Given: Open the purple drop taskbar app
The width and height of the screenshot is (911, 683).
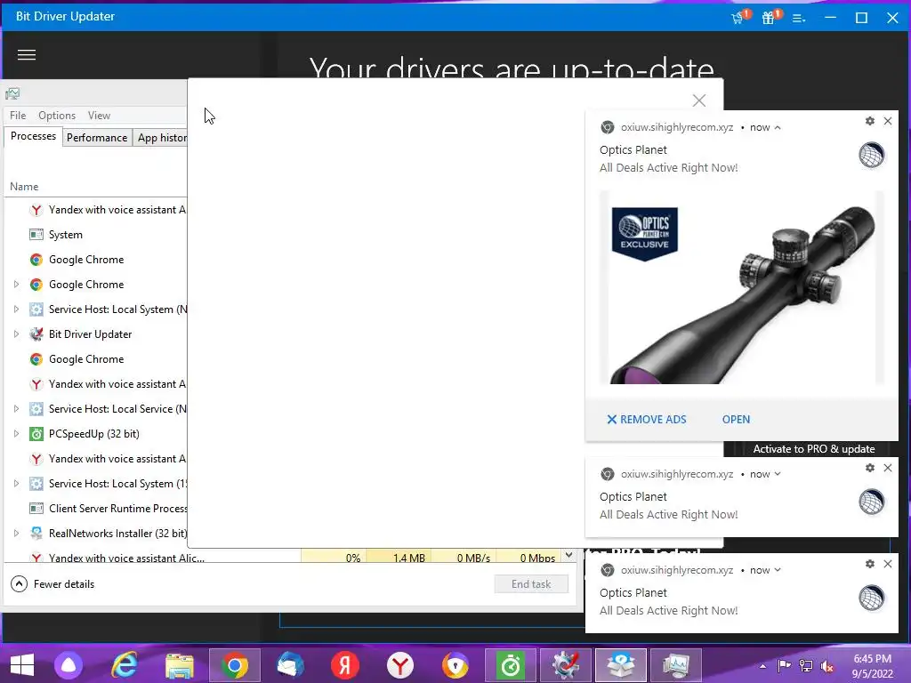Looking at the screenshot, I should click(x=69, y=665).
